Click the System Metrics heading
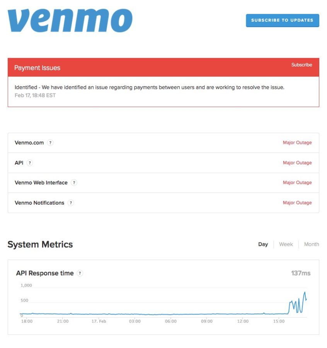Image resolution: width=327 pixels, height=348 pixels. pos(40,244)
